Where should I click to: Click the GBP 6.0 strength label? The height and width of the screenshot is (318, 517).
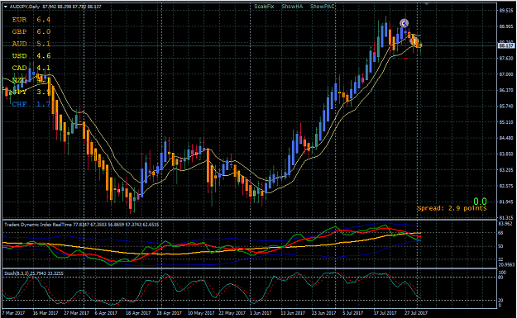point(31,31)
